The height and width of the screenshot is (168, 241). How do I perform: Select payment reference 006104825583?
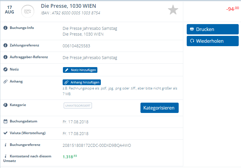(76, 46)
